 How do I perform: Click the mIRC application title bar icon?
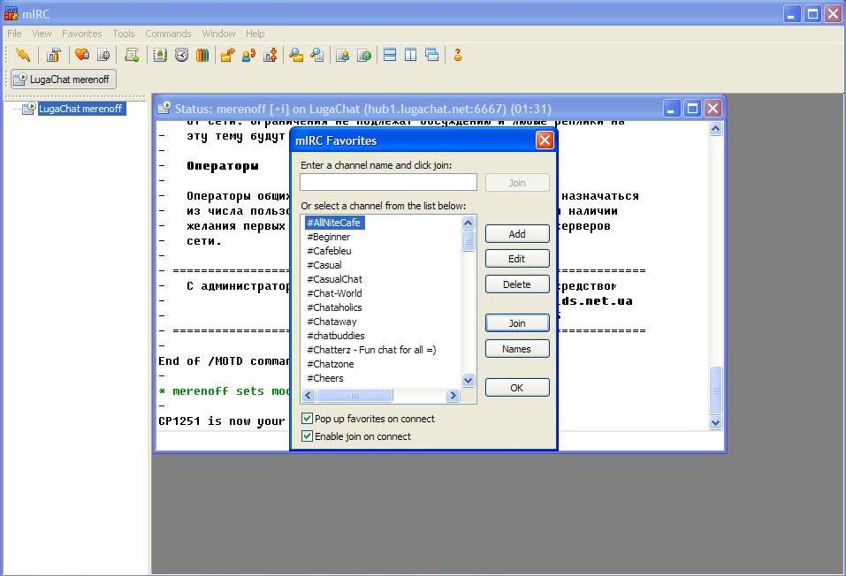click(11, 13)
